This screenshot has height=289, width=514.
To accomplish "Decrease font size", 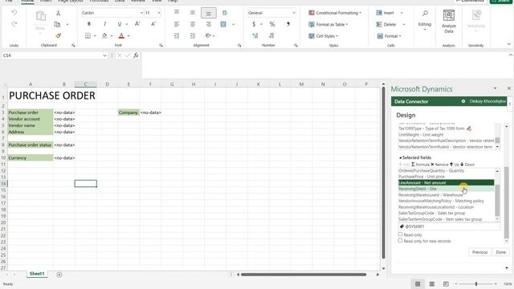I will coord(153,24).
